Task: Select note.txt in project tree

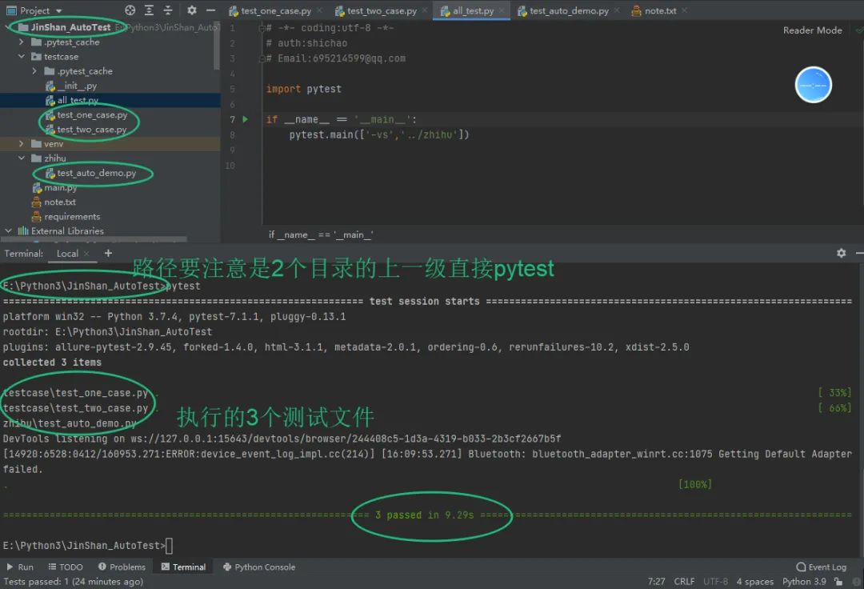Action: pos(54,202)
